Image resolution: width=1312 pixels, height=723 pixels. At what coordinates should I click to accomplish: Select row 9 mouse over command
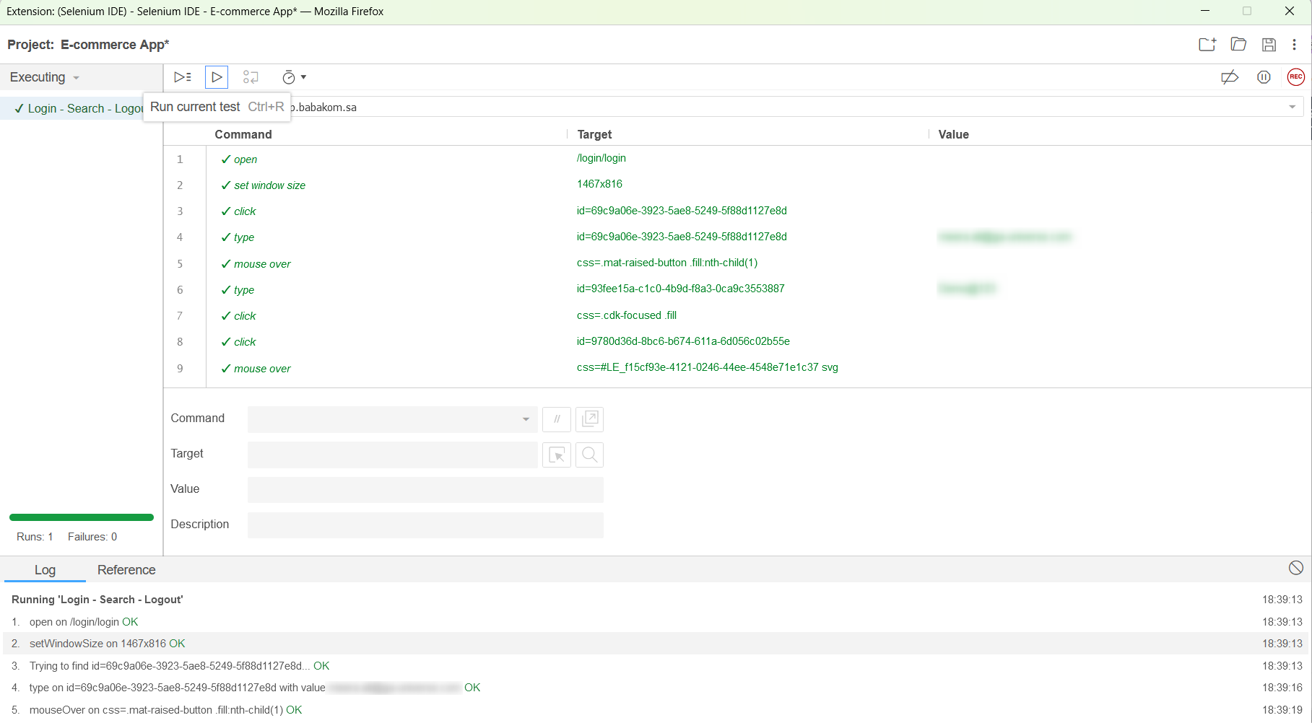click(x=262, y=369)
